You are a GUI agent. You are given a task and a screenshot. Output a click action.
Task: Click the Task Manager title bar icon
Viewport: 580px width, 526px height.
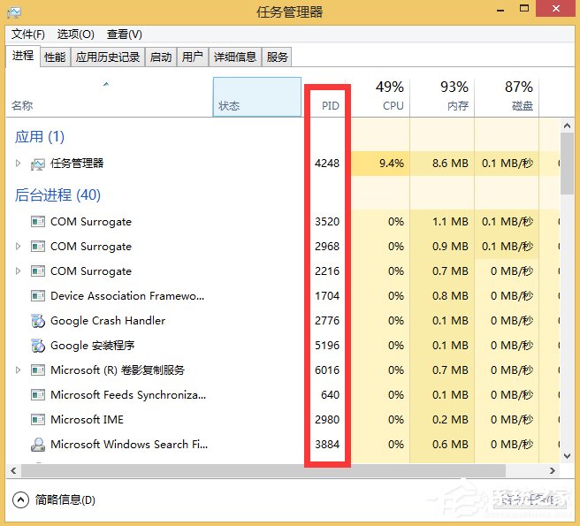tap(14, 12)
